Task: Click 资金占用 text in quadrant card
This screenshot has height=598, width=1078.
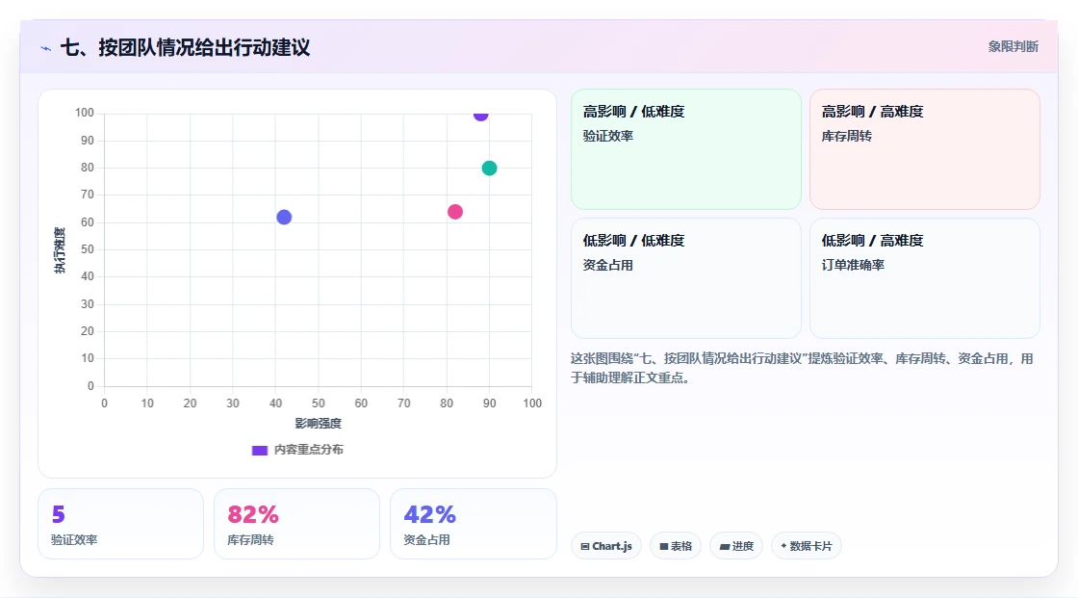Action: point(607,265)
